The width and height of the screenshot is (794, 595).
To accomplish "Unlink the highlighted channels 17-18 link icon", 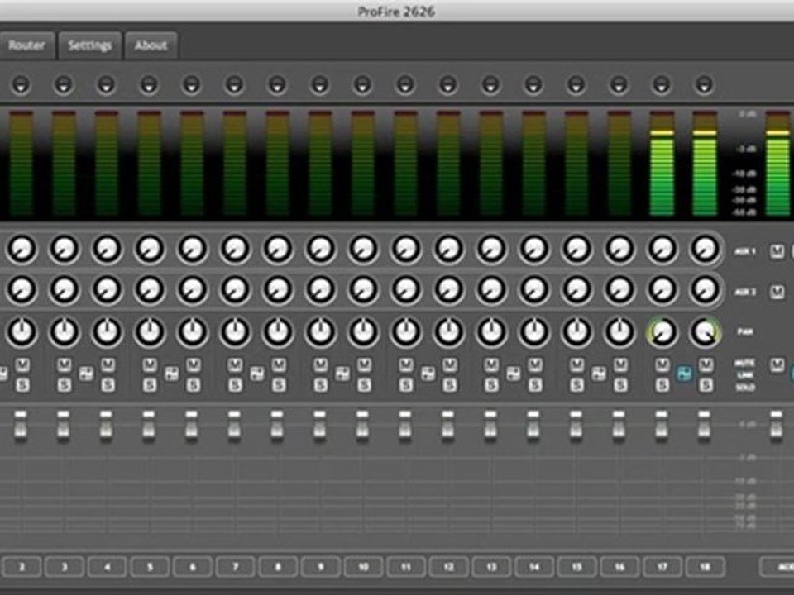I will pyautogui.click(x=684, y=374).
